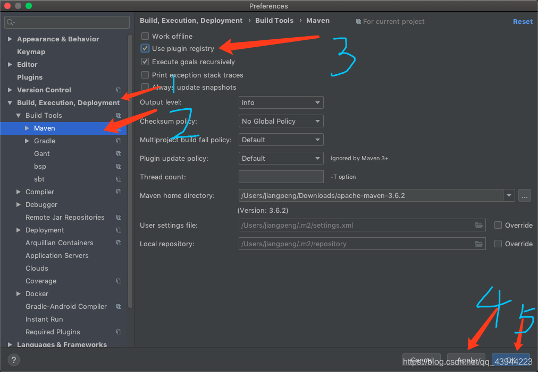Click project-level icon next to Compiler

(119, 192)
